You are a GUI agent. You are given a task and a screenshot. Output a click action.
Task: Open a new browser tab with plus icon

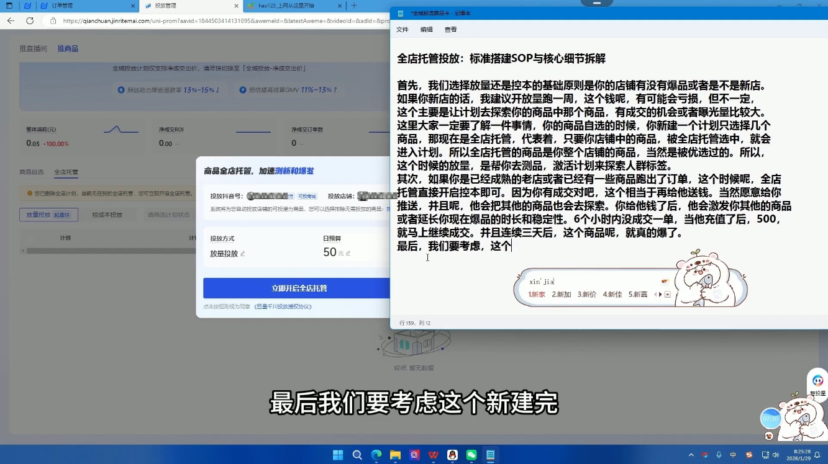[353, 6]
